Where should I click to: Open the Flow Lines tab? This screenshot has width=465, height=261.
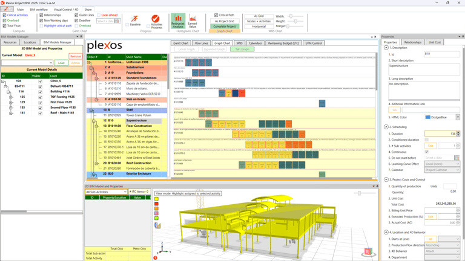coord(201,43)
